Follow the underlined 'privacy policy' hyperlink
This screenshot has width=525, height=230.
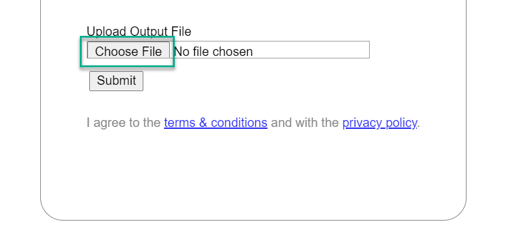380,123
